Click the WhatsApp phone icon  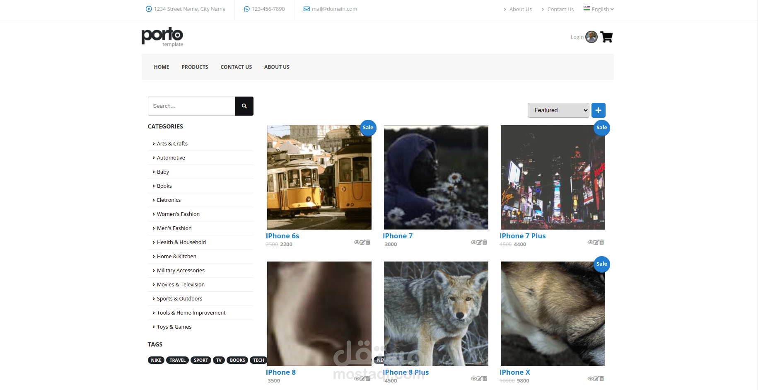pos(247,9)
